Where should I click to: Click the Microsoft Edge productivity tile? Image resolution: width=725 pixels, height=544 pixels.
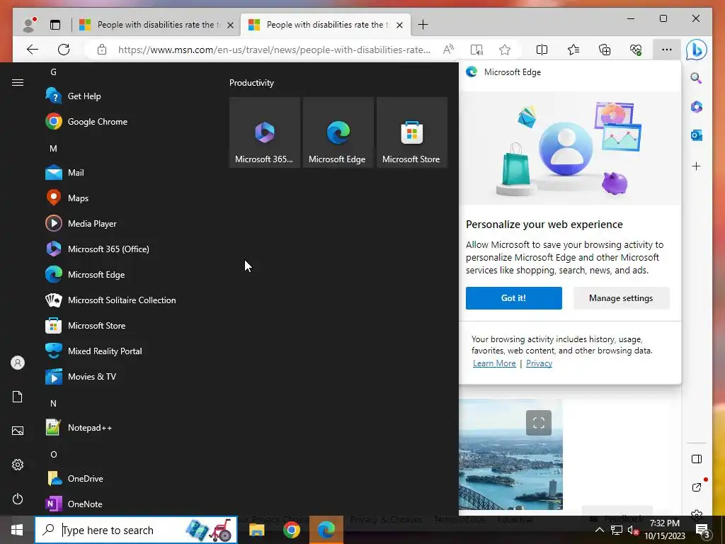click(x=338, y=132)
